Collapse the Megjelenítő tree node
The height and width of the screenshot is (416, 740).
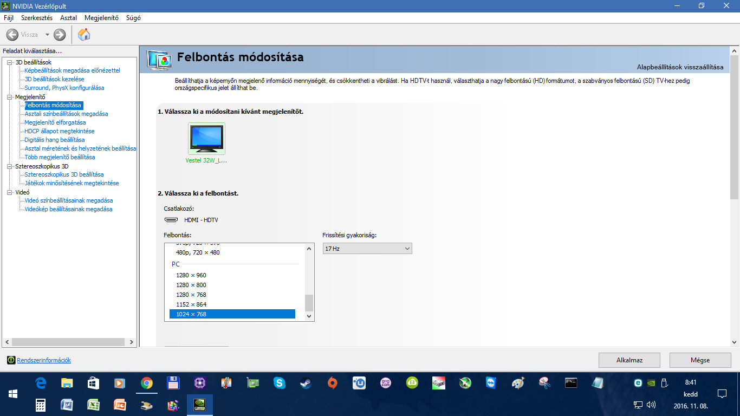[x=9, y=97]
